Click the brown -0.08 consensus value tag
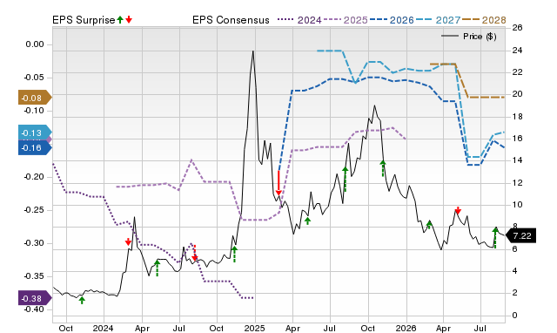The image size is (557, 333). (35, 98)
